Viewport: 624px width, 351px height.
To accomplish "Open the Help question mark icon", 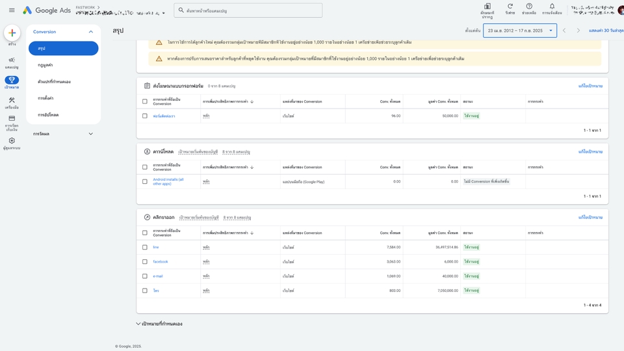I will click(529, 6).
